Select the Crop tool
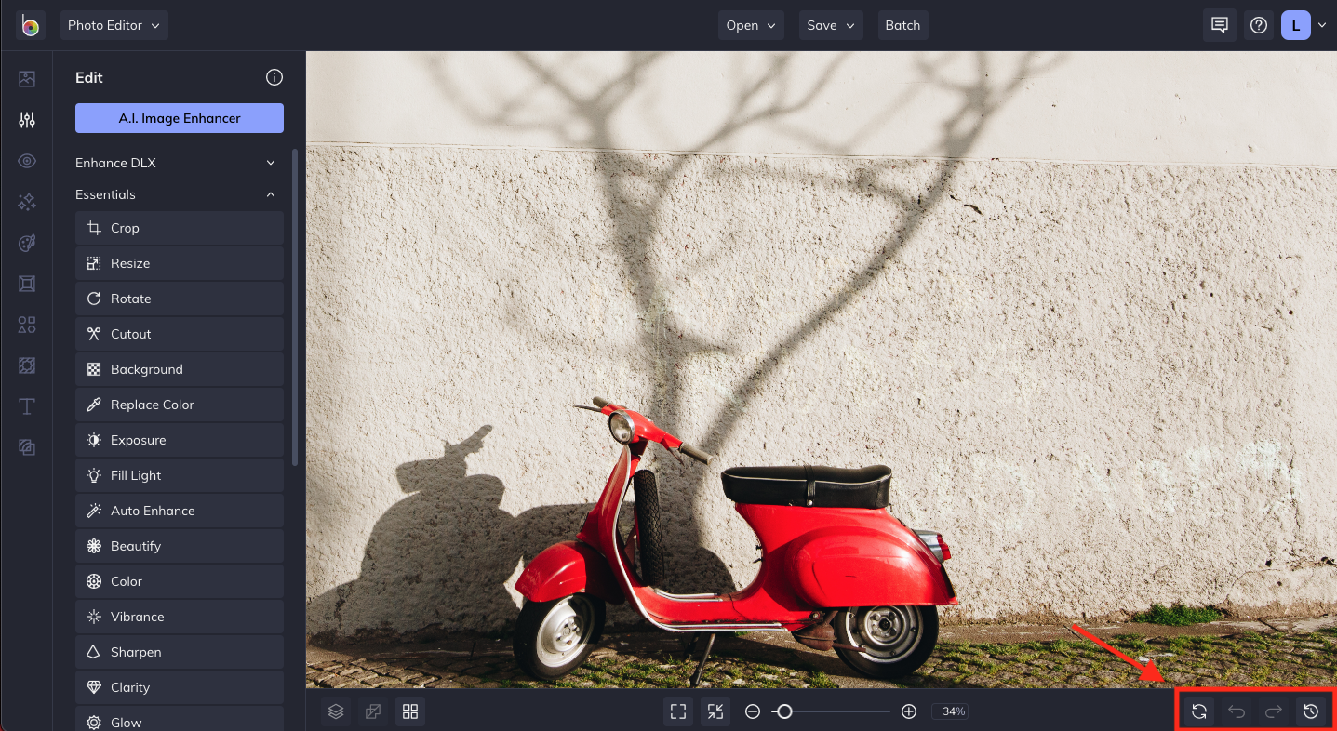 [x=179, y=228]
